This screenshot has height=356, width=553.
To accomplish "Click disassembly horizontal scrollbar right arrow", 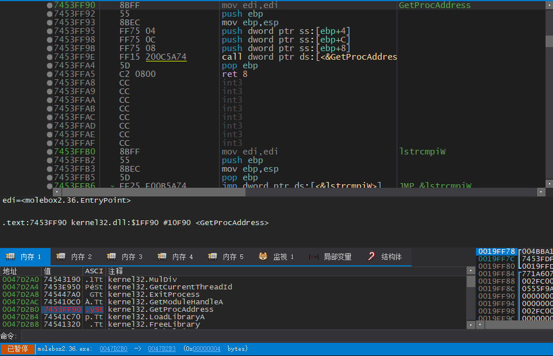I will [x=540, y=192].
